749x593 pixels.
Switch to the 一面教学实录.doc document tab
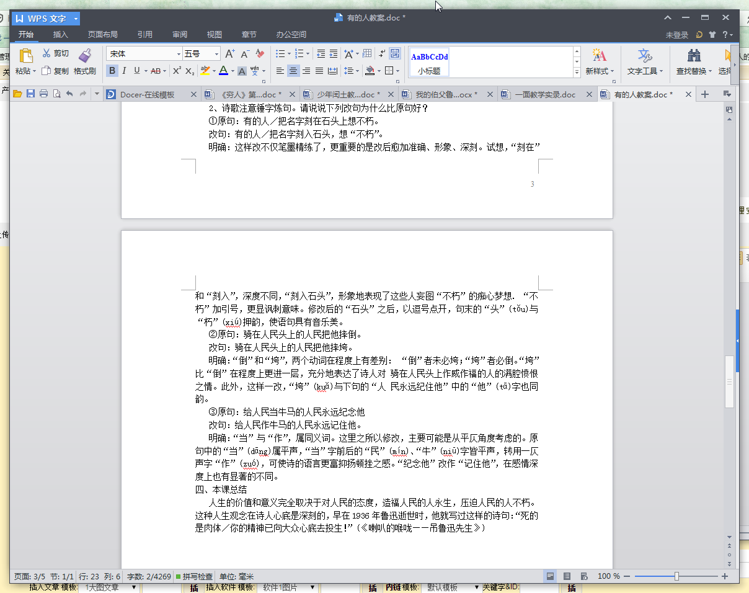pyautogui.click(x=544, y=95)
